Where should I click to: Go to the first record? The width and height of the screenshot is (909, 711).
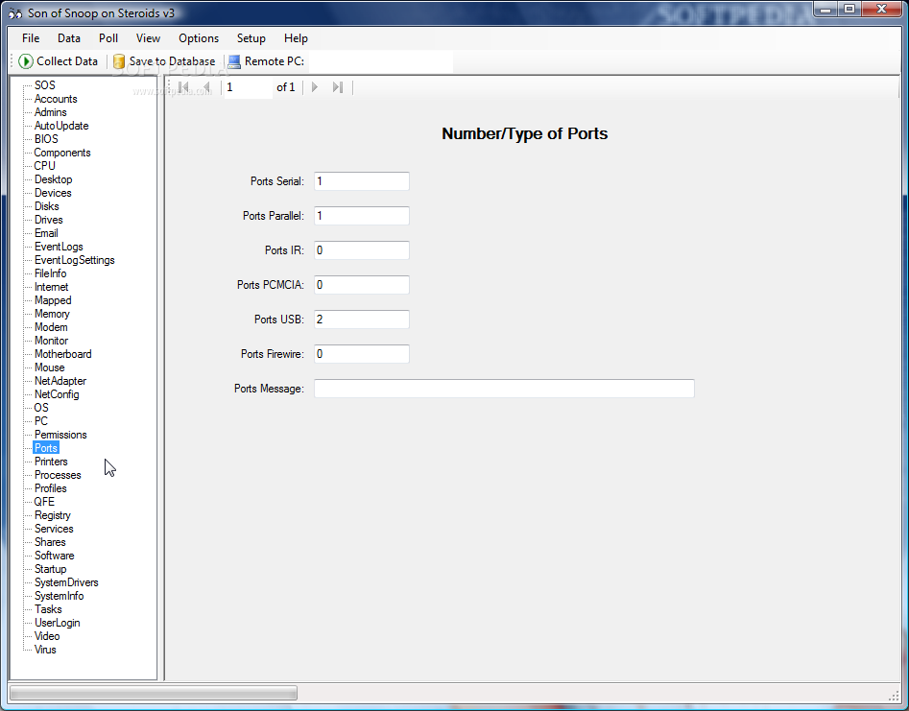pos(183,87)
